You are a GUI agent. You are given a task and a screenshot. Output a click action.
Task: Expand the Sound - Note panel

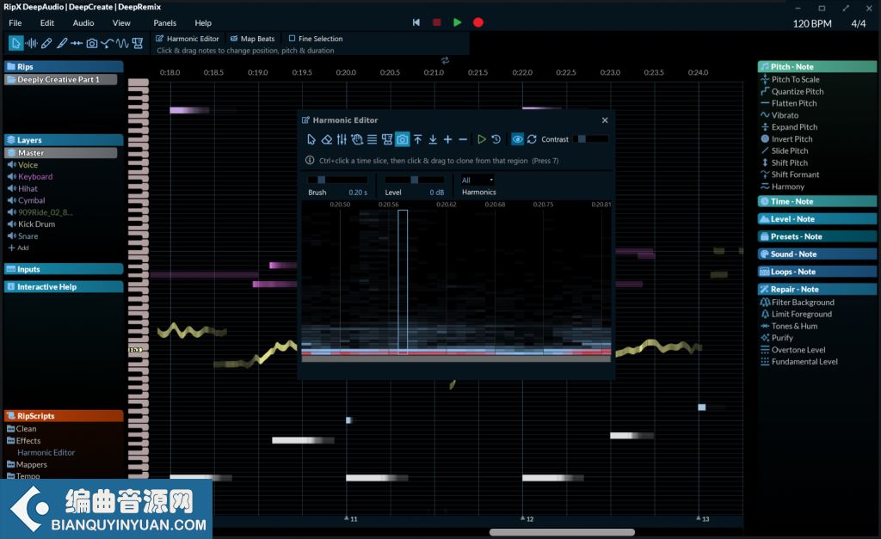pyautogui.click(x=817, y=254)
